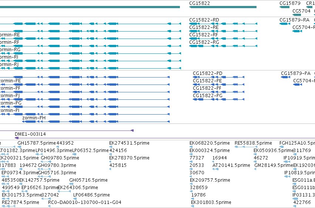Open the zormin-RI transcript label
315x208 pixels.
[9, 57]
